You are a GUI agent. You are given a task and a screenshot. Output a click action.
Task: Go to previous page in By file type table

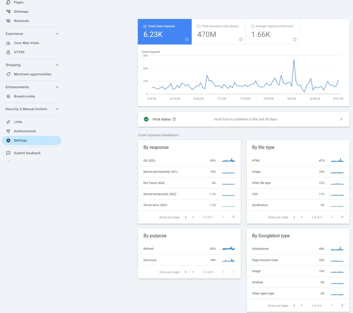point(332,217)
